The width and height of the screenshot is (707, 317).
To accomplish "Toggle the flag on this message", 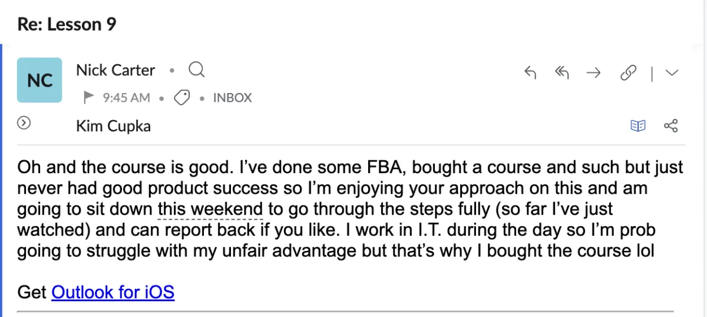I will pos(88,97).
